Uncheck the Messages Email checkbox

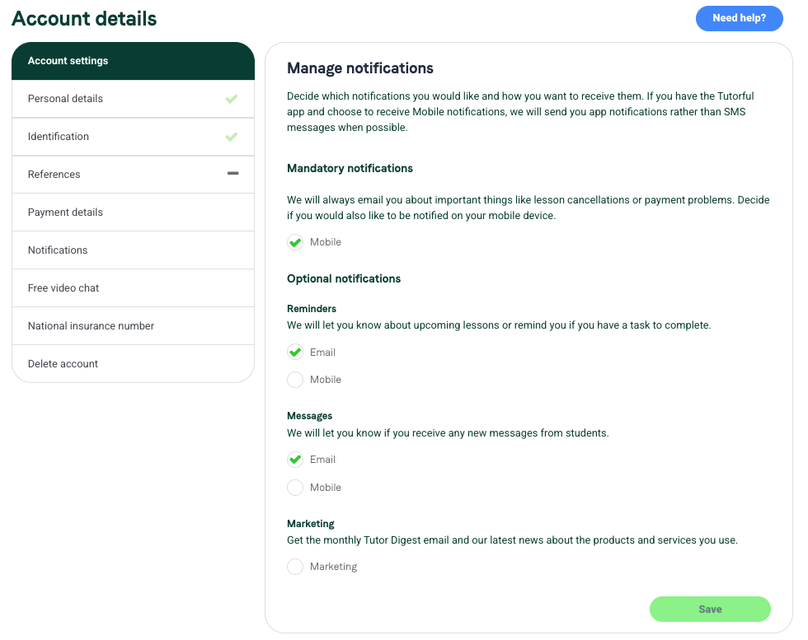(x=295, y=460)
